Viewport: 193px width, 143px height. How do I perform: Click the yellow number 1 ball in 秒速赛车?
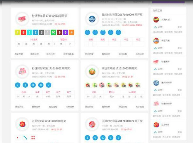point(17,32)
